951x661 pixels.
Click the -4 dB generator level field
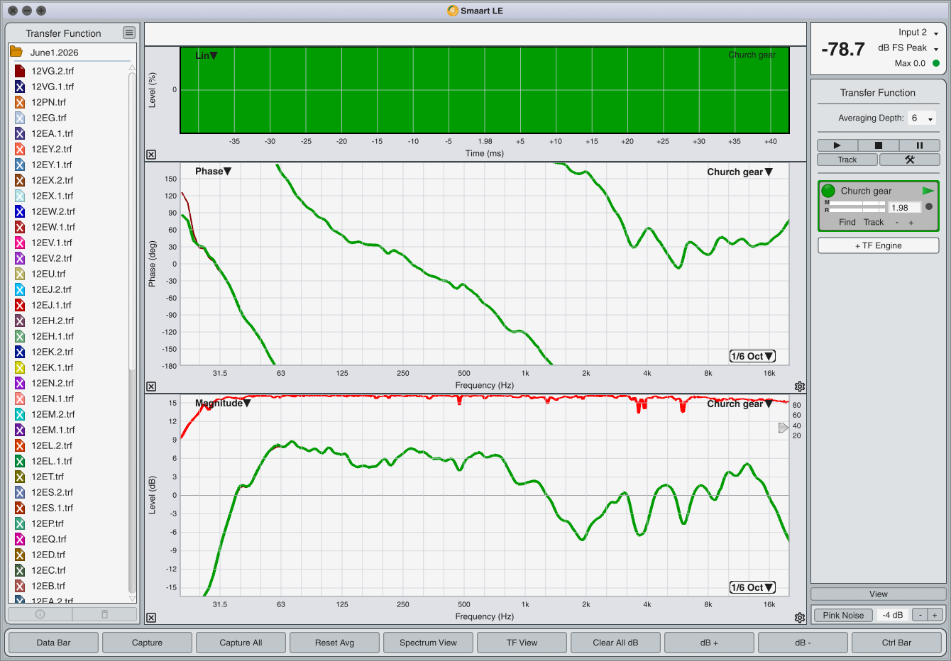893,615
